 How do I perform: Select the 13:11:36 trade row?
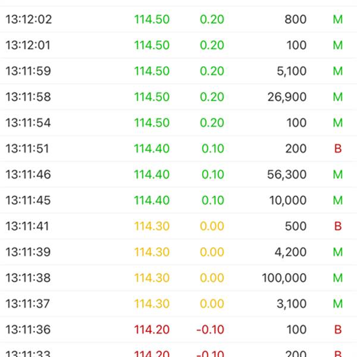pyautogui.click(x=178, y=330)
